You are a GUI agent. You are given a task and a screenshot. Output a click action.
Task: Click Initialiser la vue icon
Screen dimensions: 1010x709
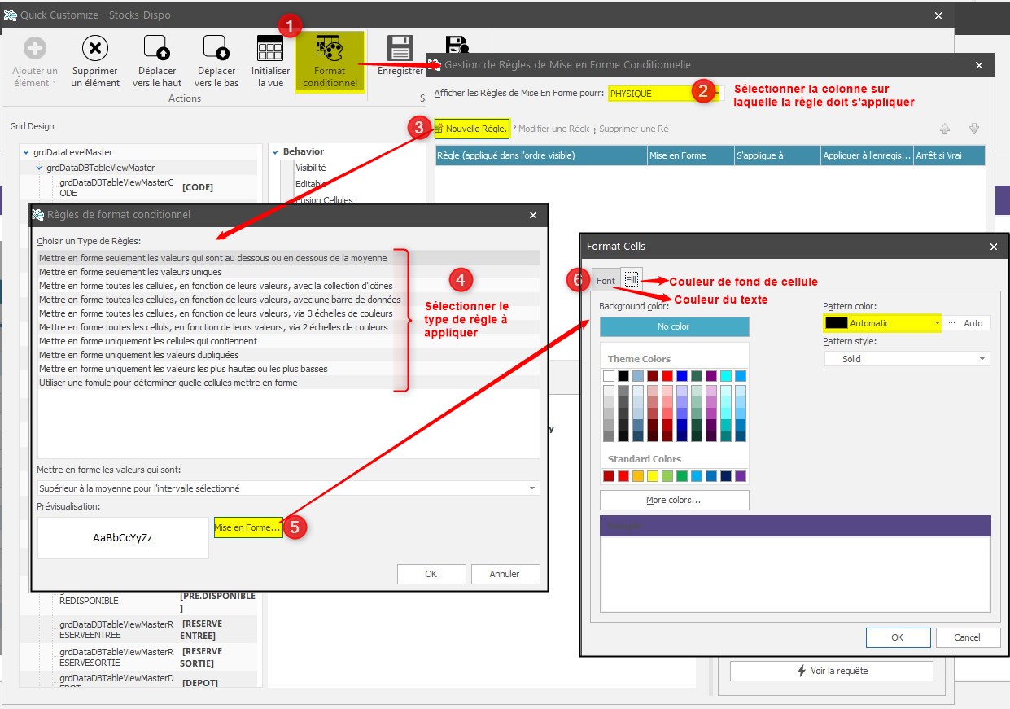[x=270, y=49]
